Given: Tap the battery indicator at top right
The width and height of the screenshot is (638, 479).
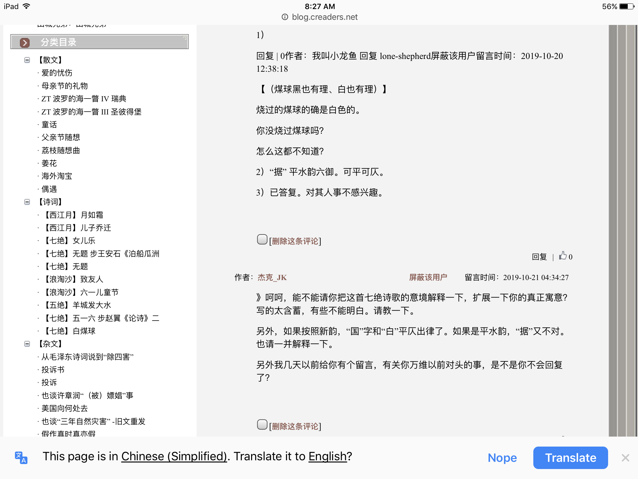Looking at the screenshot, I should coord(627,6).
